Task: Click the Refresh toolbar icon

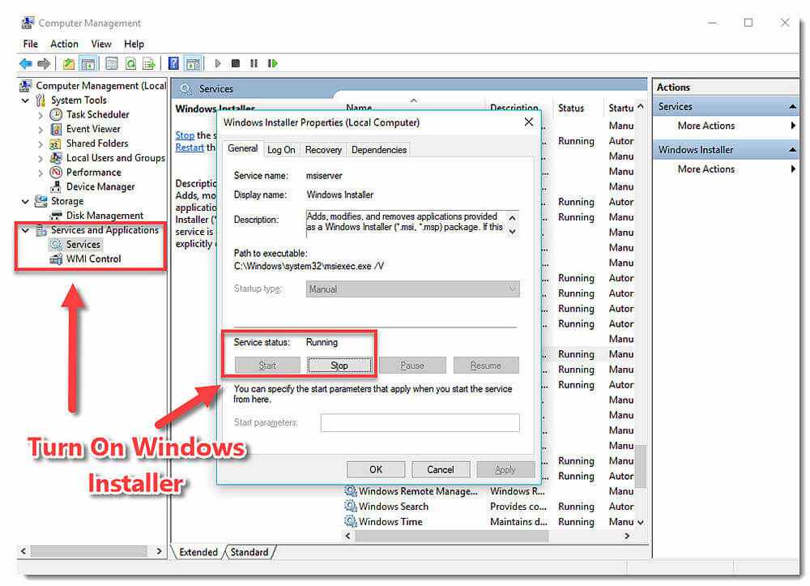Action: pos(130,63)
